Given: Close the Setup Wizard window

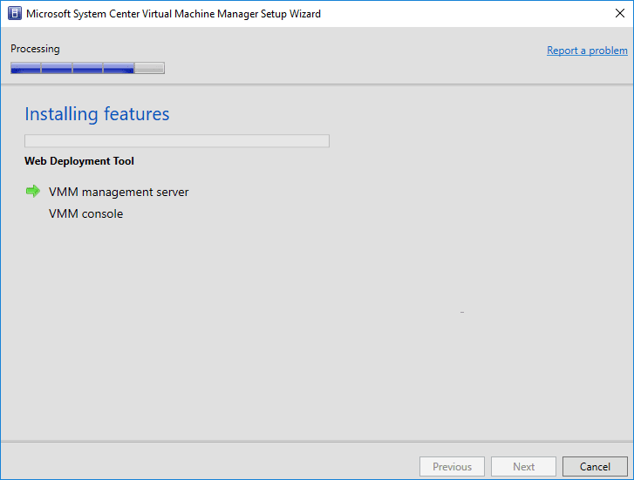Looking at the screenshot, I should click(619, 14).
